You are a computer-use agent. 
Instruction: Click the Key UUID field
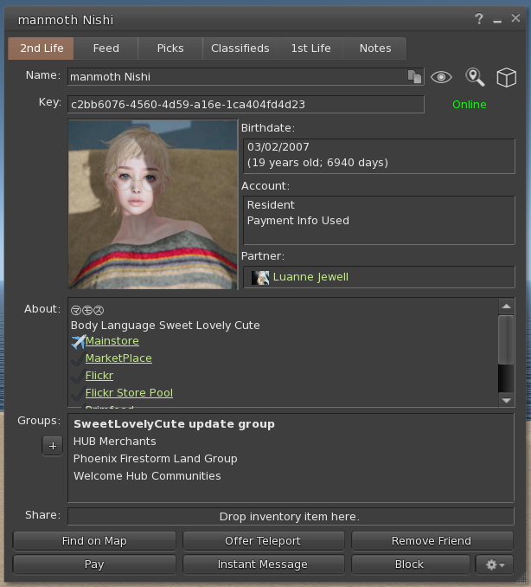tap(246, 104)
